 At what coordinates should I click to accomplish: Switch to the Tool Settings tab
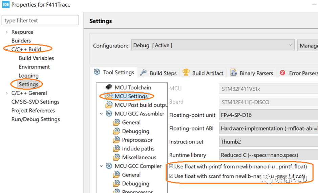(114, 72)
